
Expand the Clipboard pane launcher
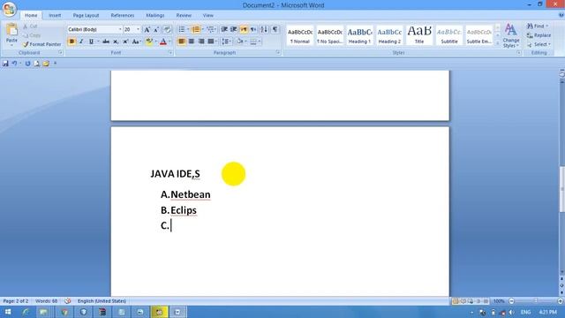pos(60,53)
